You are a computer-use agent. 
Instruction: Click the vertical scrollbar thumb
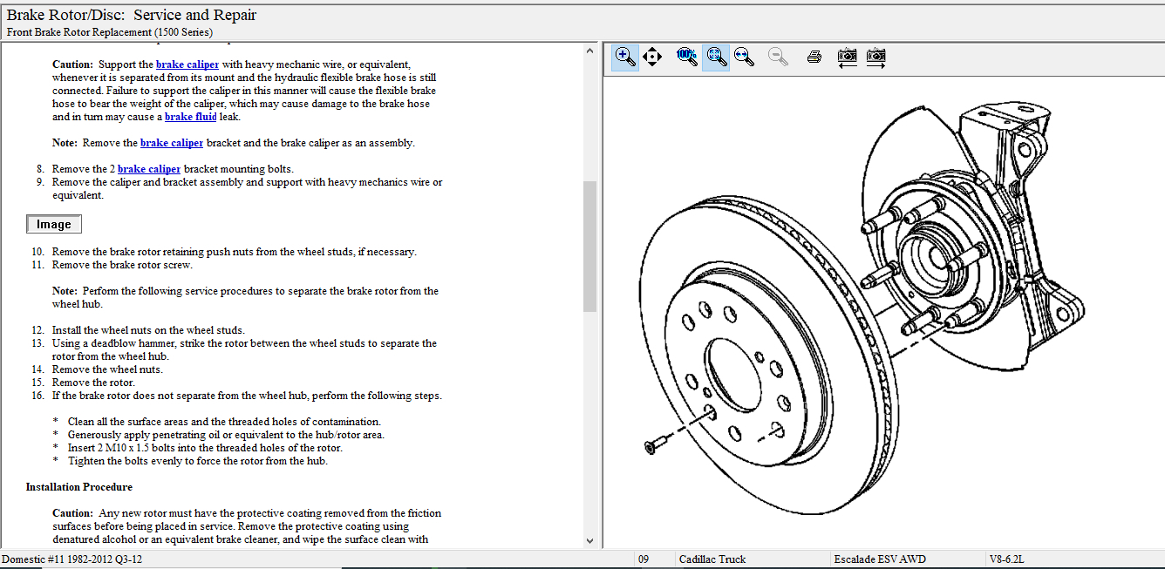(x=589, y=246)
